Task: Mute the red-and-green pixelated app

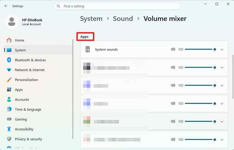Action: (173, 121)
